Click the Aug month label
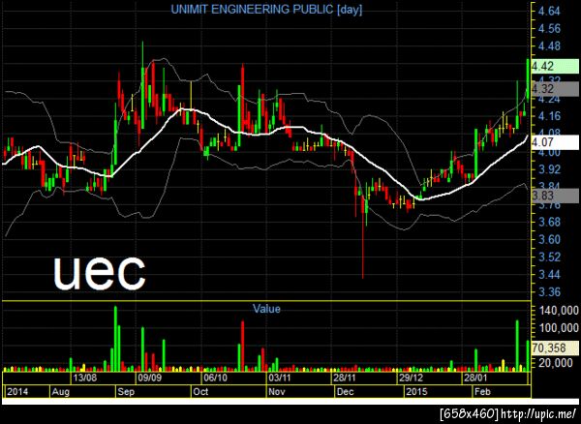Image resolution: width=581 pixels, height=424 pixels. pos(61,391)
